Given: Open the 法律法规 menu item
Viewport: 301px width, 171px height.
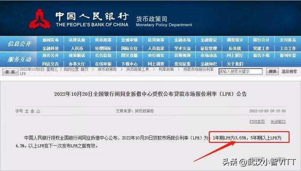Looking at the screenshot, I should [x=77, y=40].
